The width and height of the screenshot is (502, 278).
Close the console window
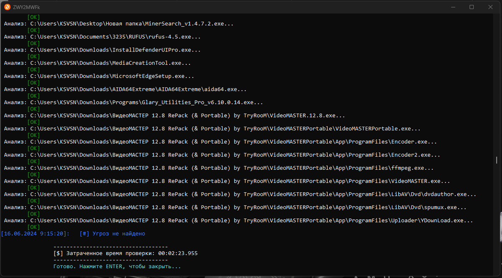point(491,7)
